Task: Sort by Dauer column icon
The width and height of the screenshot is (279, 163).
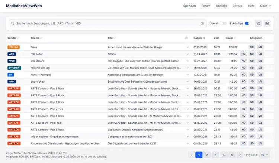Action: (235, 38)
